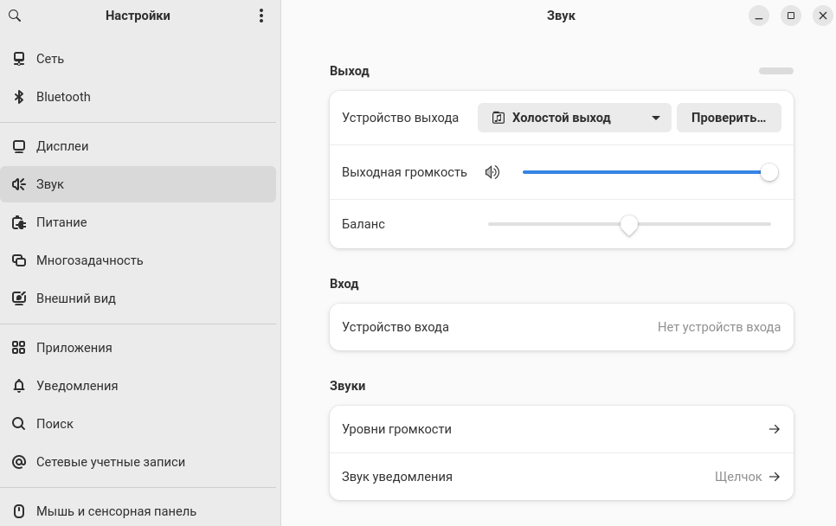Open the Звук уведомления alert sound row
The height and width of the screenshot is (526, 836).
tap(561, 477)
